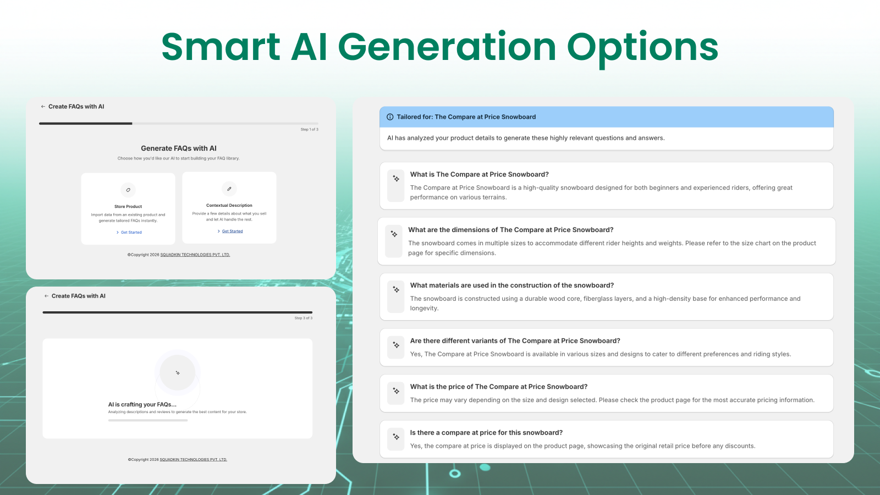The height and width of the screenshot is (495, 880).
Task: Click the spinning AI loader in step 3
Action: pyautogui.click(x=177, y=372)
